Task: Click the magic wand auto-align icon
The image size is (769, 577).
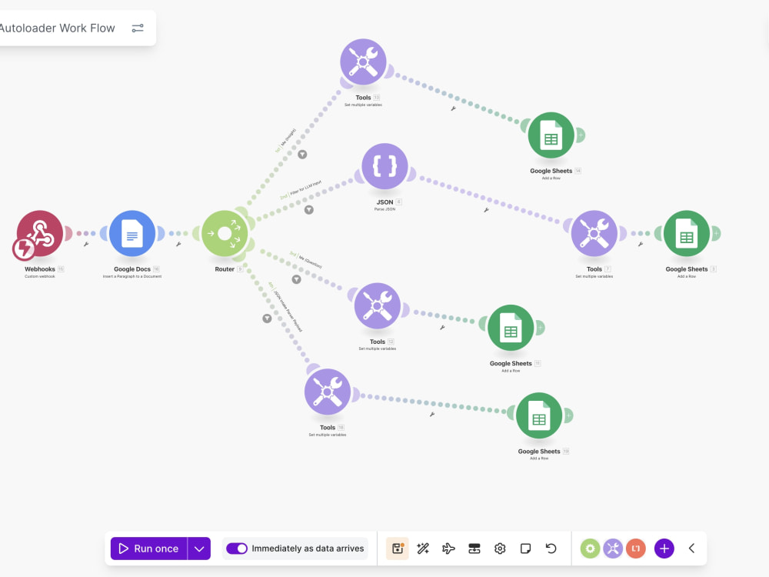Action: click(x=423, y=549)
